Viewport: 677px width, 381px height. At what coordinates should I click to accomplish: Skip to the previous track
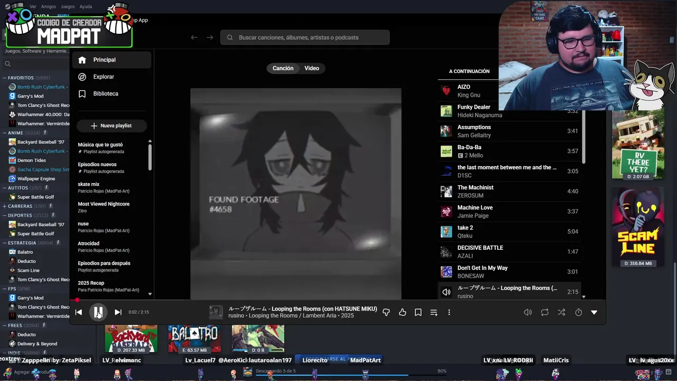[78, 312]
